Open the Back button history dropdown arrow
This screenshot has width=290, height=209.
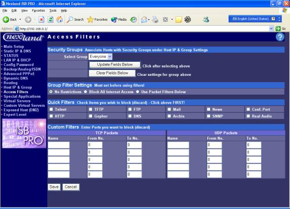click(20, 19)
